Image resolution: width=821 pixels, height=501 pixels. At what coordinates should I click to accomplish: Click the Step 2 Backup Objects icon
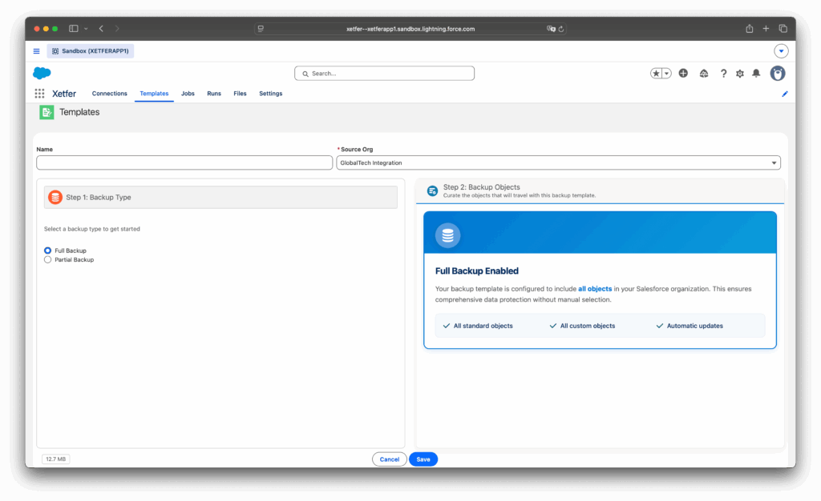[x=432, y=191]
